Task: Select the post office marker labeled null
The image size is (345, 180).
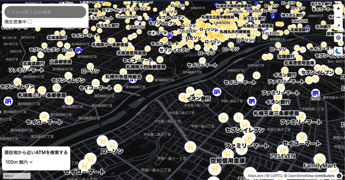Action: (x=316, y=93)
